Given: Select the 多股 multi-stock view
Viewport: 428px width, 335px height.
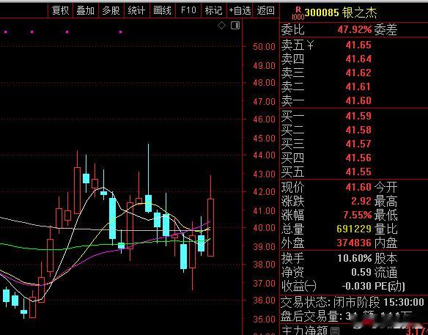Looking at the screenshot, I should (x=111, y=11).
